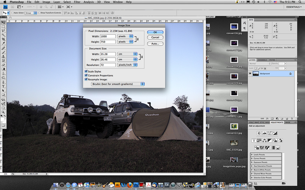Viewport: 305px width, 190px height.
Task: Click the Brightness/Contrast adjustment icon
Action: [x=259, y=133]
